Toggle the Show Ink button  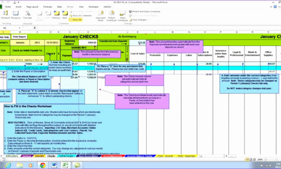click(75, 20)
